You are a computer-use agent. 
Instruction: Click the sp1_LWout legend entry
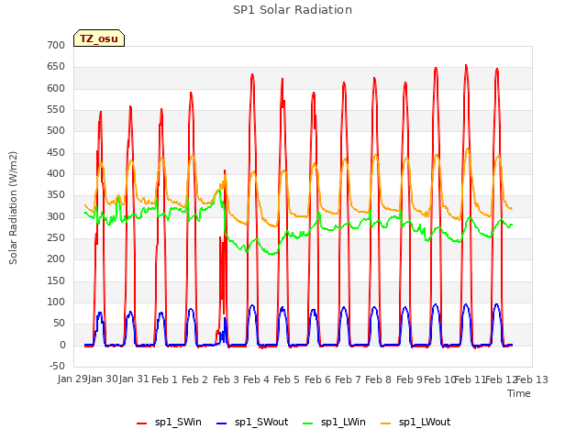(415, 423)
